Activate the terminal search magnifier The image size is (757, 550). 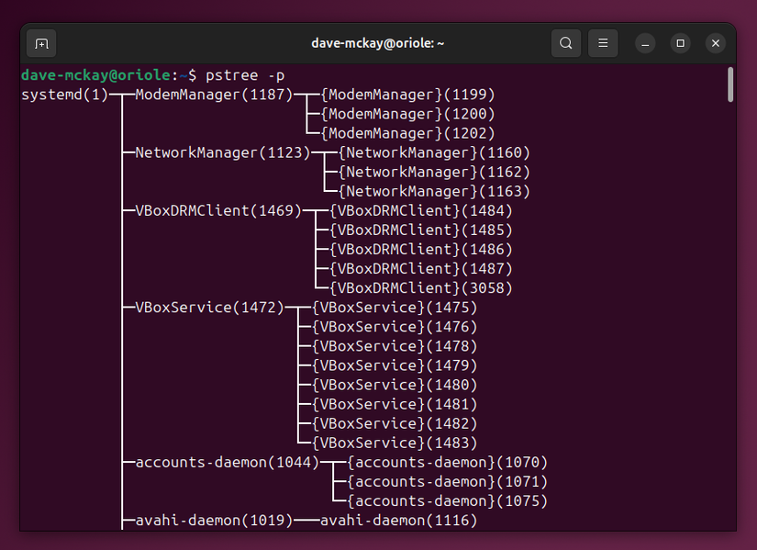pyautogui.click(x=565, y=42)
